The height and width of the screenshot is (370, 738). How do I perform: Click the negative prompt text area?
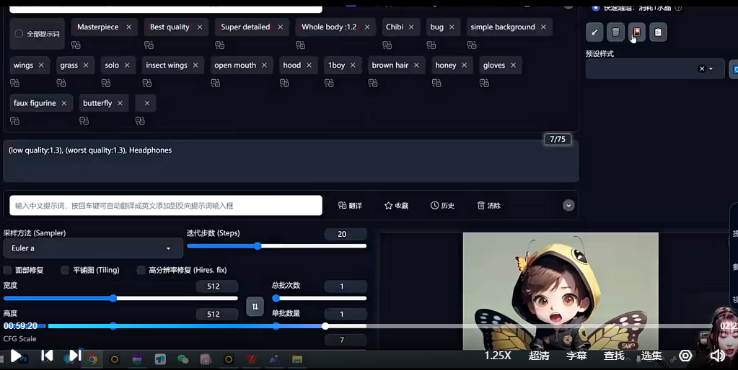pos(291,161)
